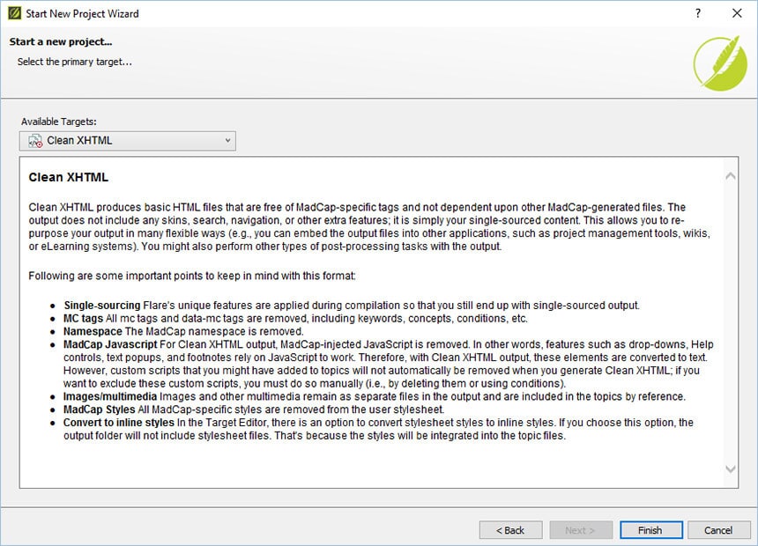Click the 'MC tags' bullet term

83,319
